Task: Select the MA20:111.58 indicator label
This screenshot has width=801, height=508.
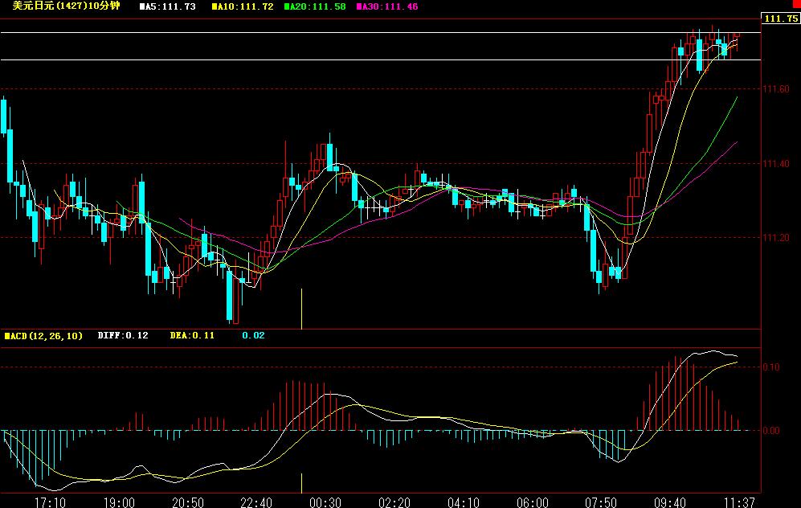Action: [315, 6]
